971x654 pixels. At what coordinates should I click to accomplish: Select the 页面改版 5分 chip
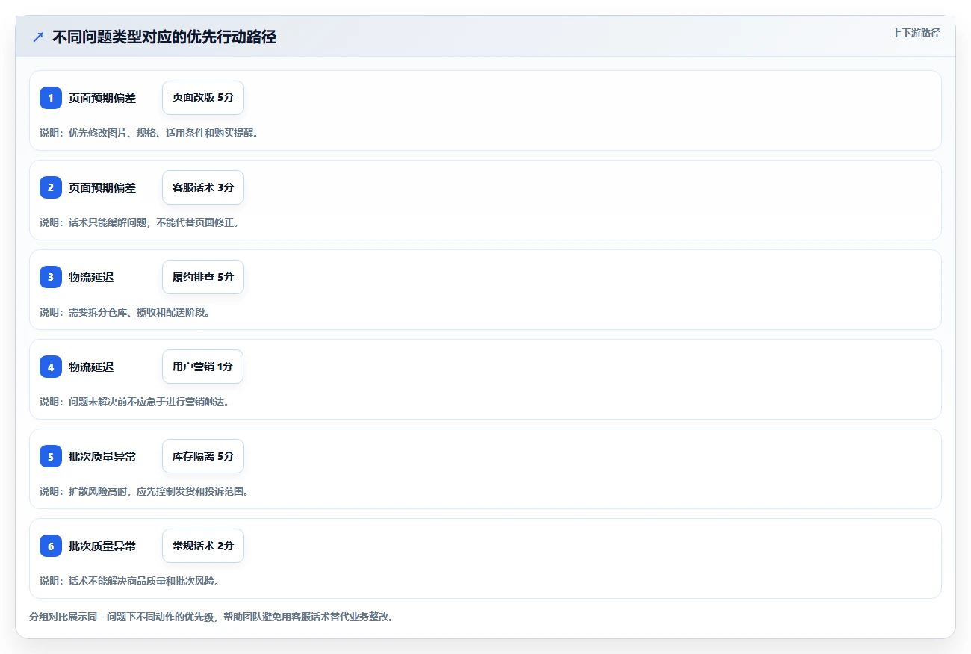203,98
